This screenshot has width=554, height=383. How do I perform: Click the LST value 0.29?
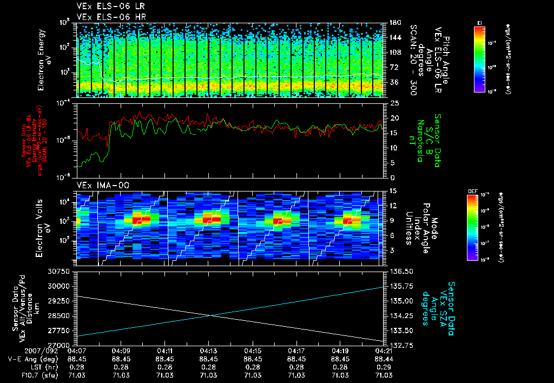coord(384,367)
